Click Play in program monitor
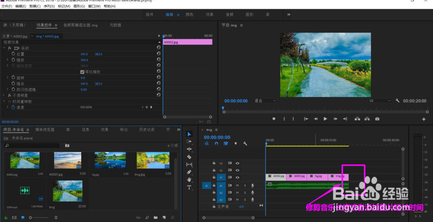This screenshot has height=222, width=433. tap(325, 119)
